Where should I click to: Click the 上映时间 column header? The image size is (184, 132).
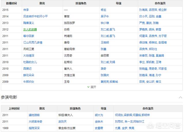[x=14, y=108]
